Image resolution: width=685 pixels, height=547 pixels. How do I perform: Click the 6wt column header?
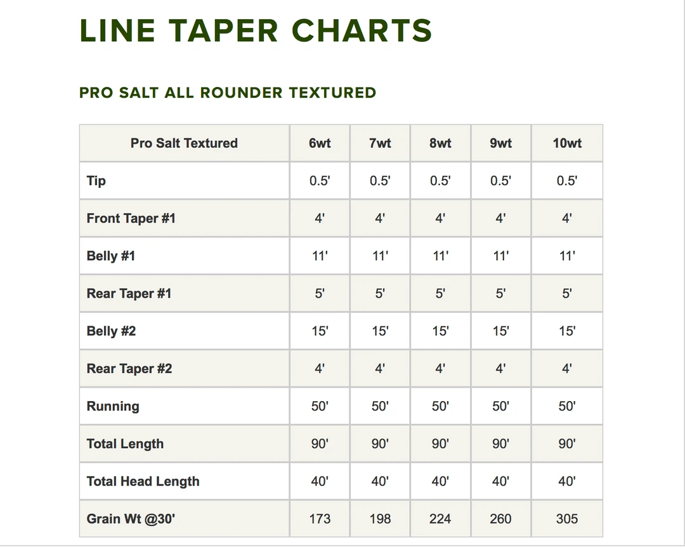point(320,143)
